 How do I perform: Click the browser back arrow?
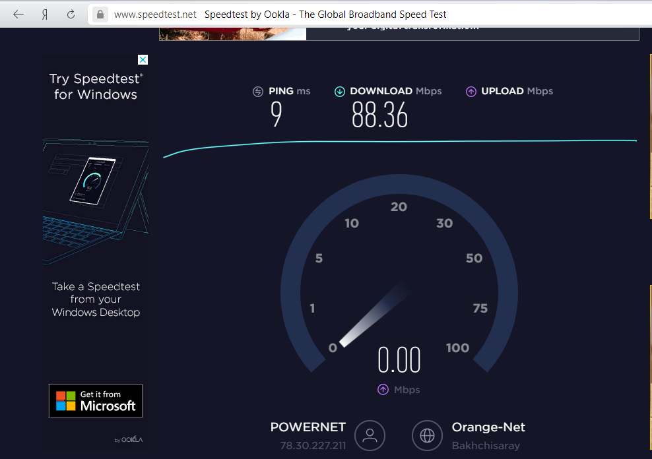[x=18, y=15]
